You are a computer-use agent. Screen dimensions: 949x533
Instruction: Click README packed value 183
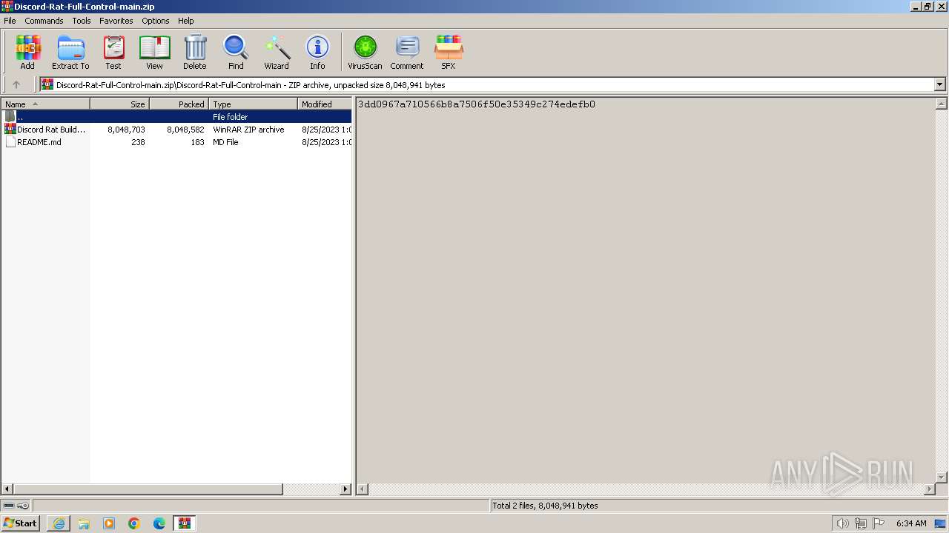point(197,141)
